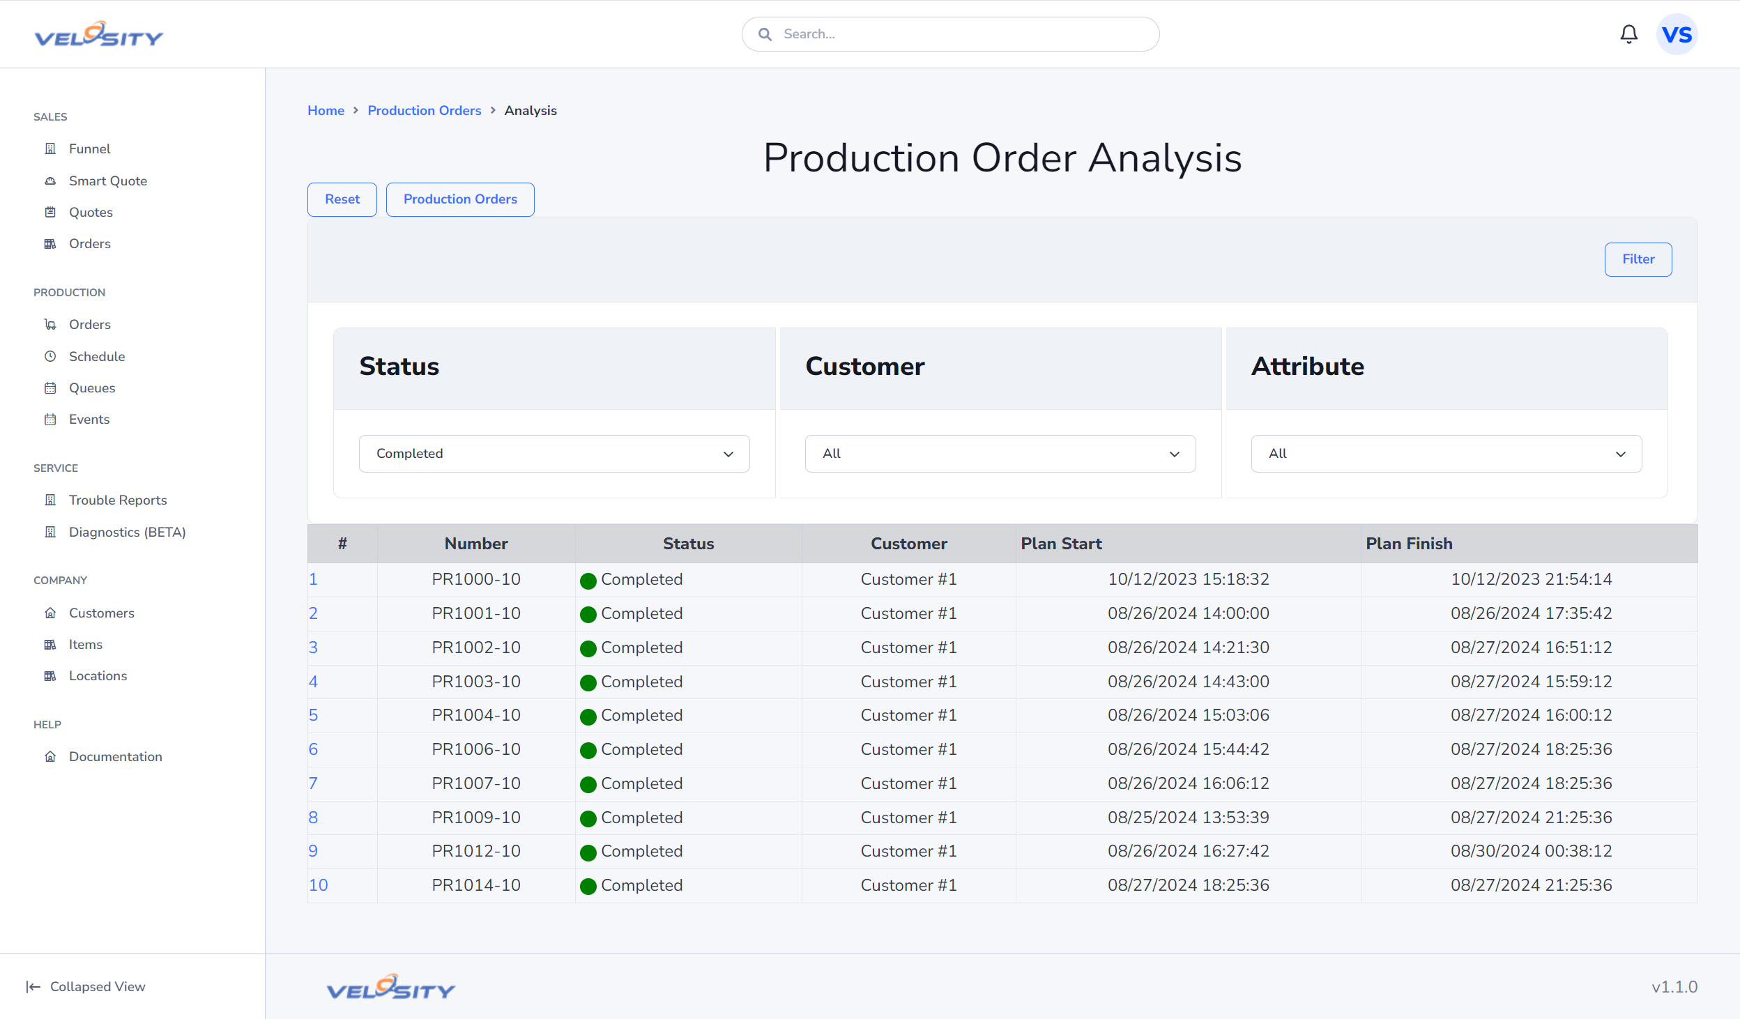Go to Smart Quote page
This screenshot has width=1740, height=1019.
pyautogui.click(x=108, y=181)
